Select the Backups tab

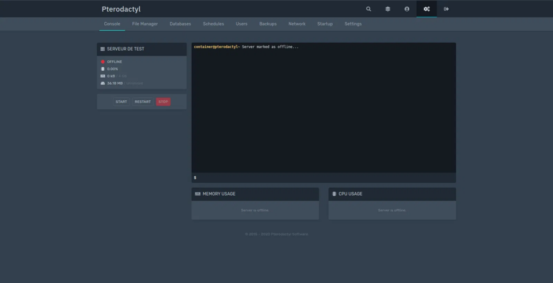tap(268, 24)
